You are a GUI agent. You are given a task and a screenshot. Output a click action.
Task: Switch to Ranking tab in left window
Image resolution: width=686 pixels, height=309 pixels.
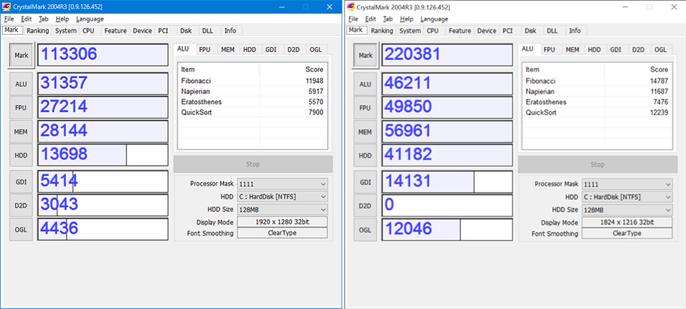coord(38,31)
